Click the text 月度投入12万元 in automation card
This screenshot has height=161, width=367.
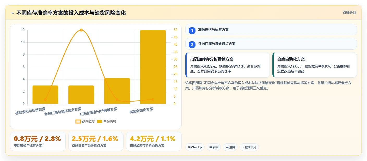click(x=289, y=66)
